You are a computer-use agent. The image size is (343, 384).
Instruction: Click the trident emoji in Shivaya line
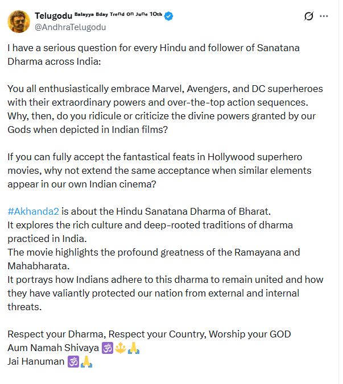click(x=120, y=347)
